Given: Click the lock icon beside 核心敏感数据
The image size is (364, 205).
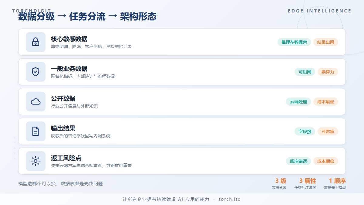Looking at the screenshot, I should [35, 42].
